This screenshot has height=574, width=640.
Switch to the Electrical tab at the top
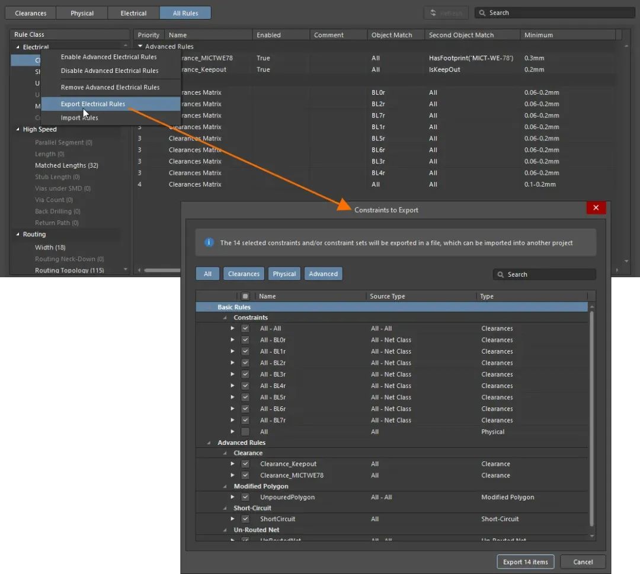(x=133, y=13)
